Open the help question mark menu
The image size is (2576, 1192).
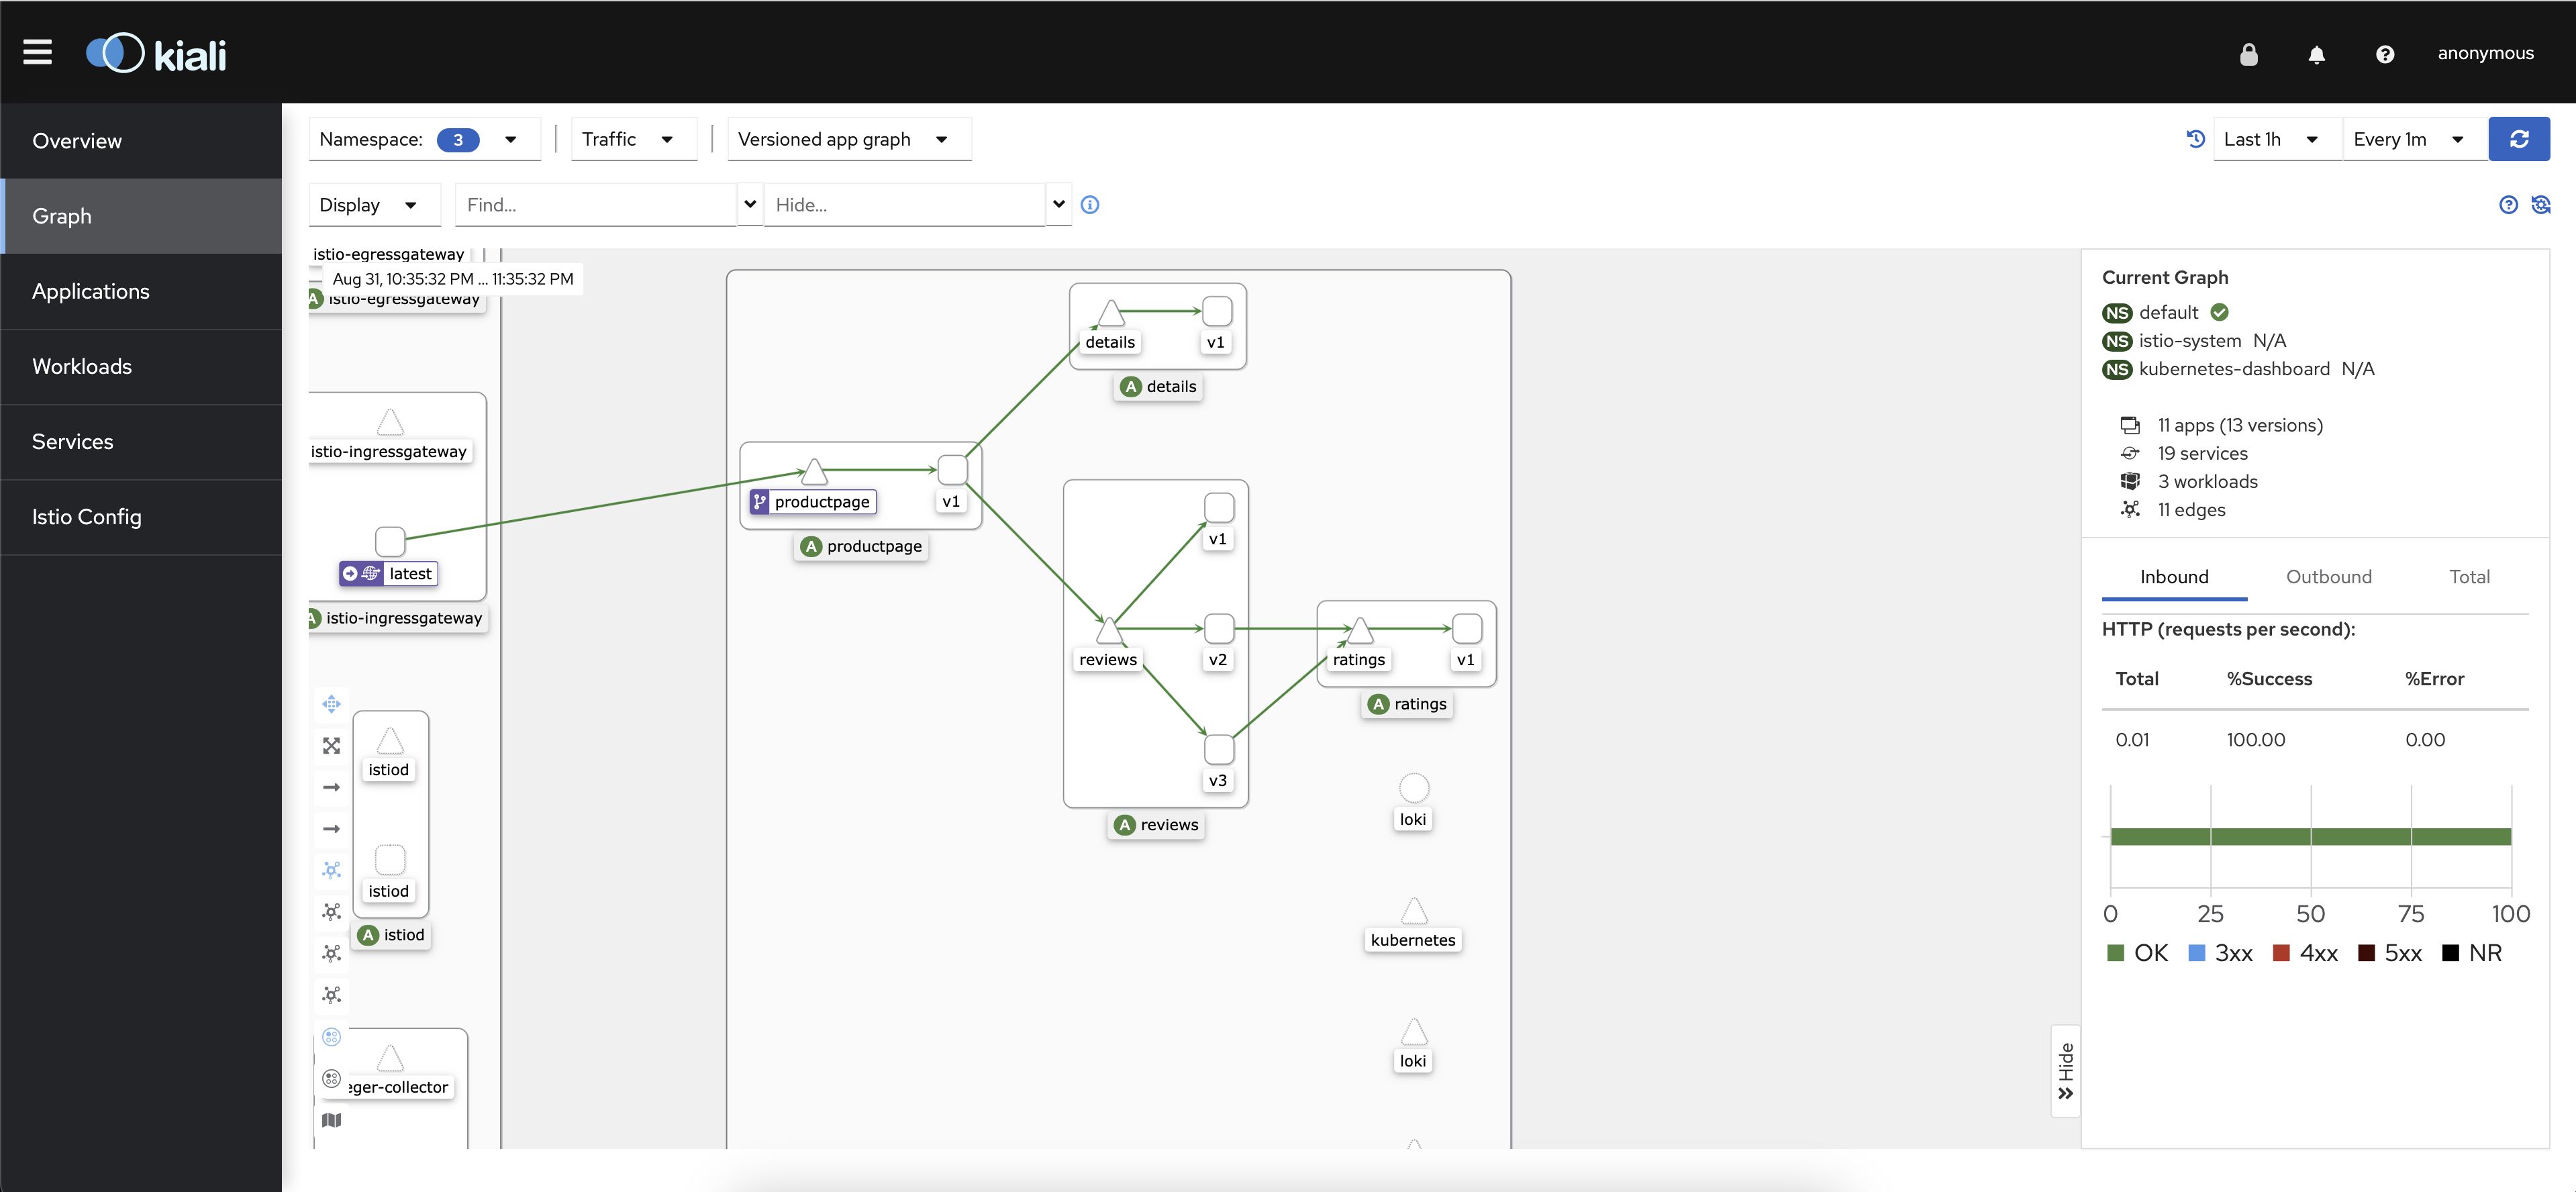(x=2384, y=54)
